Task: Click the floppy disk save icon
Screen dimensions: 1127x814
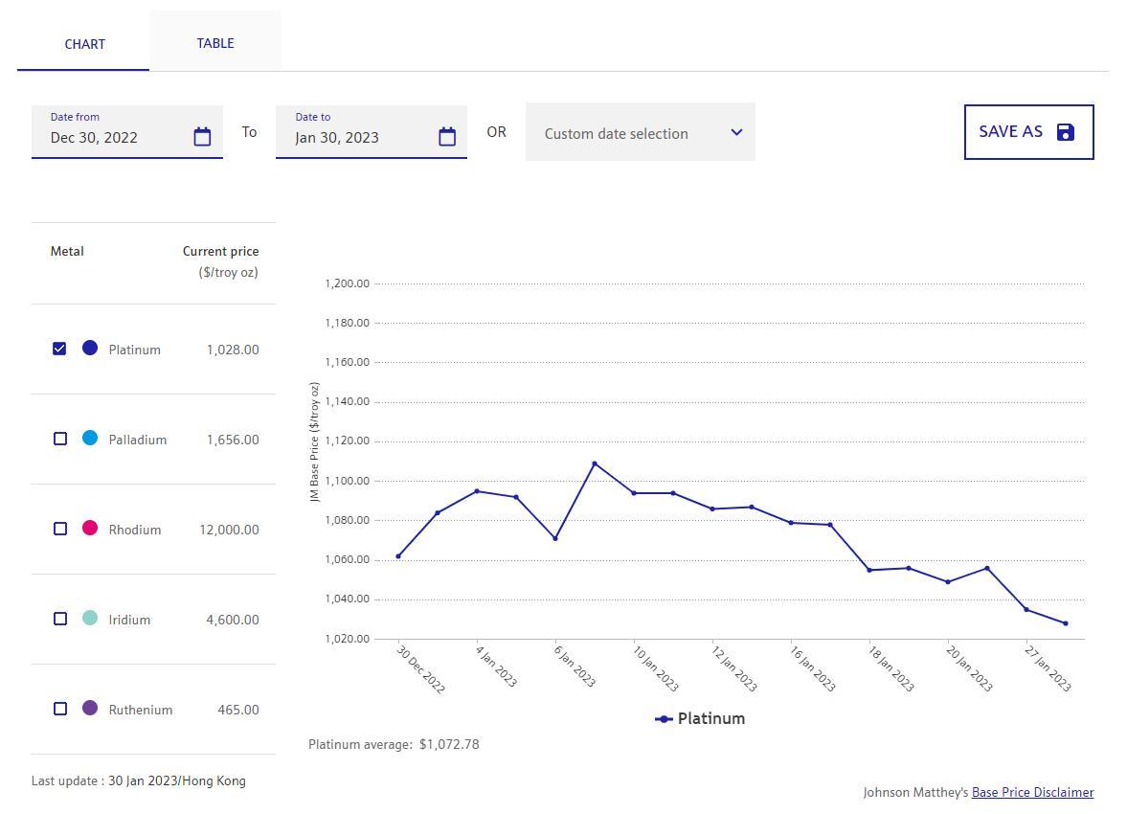Action: point(1066,132)
